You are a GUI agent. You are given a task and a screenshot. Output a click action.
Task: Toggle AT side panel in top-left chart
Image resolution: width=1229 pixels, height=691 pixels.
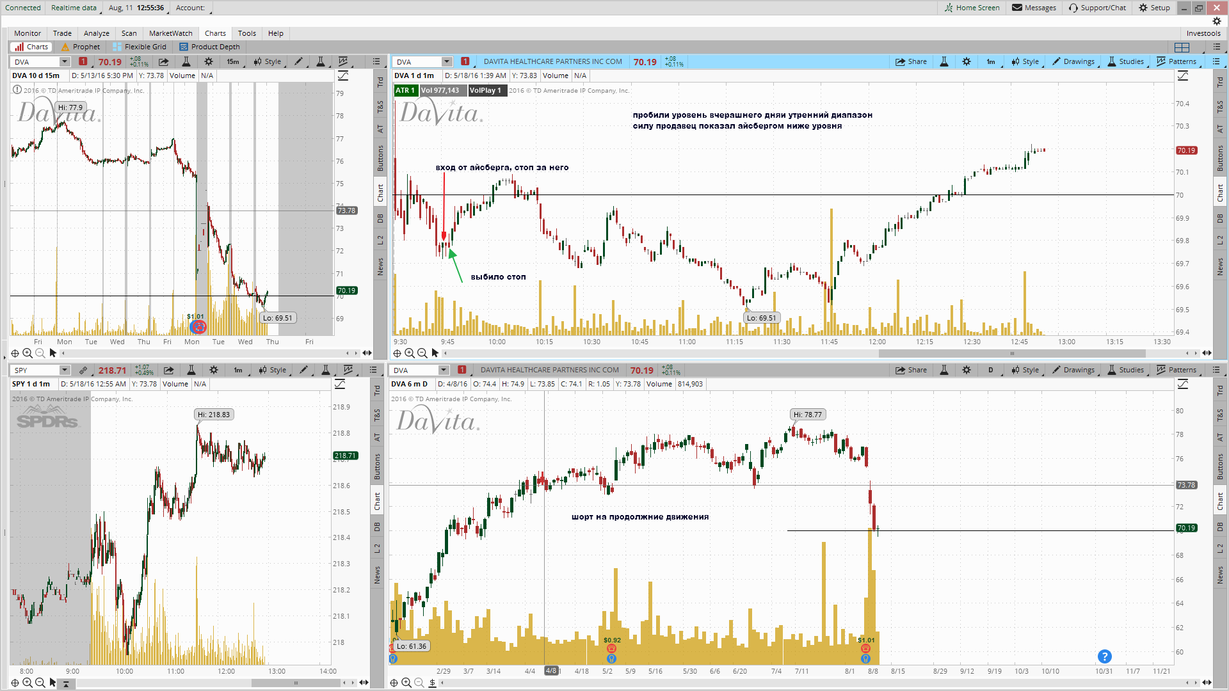click(380, 129)
